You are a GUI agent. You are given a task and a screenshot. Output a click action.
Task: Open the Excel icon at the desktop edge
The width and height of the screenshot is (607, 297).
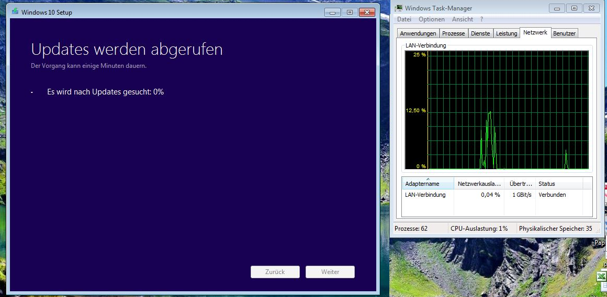coord(601,277)
